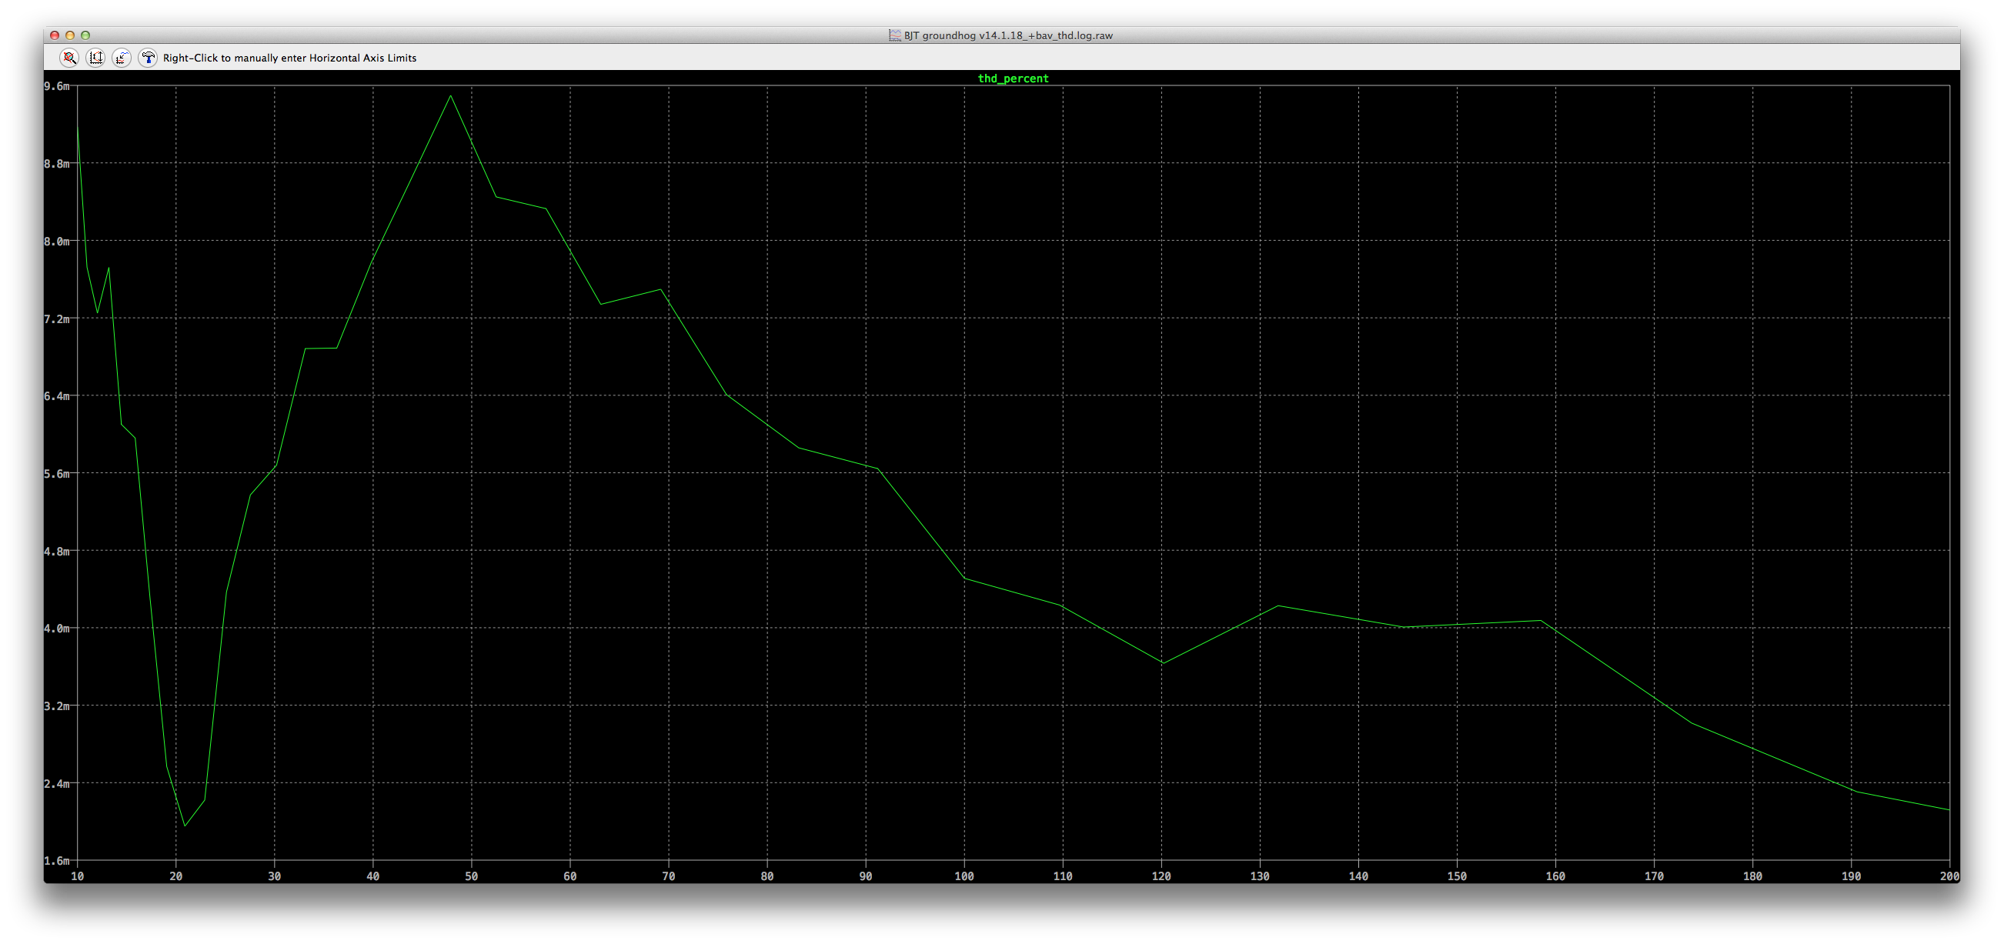Click the 9.6m vertical axis label

click(x=57, y=86)
